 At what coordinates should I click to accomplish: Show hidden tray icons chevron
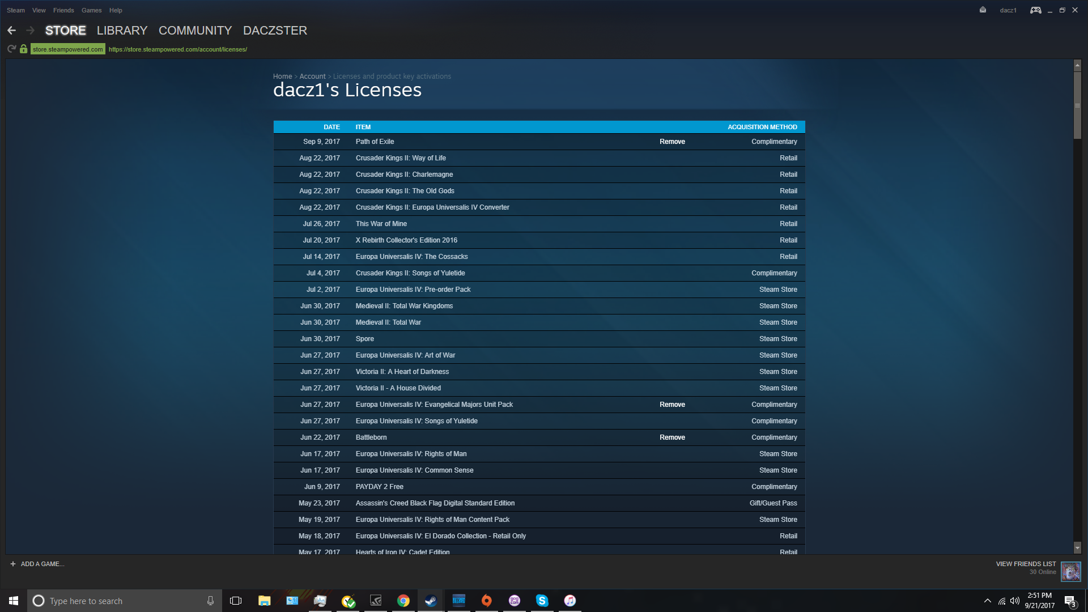tap(988, 601)
